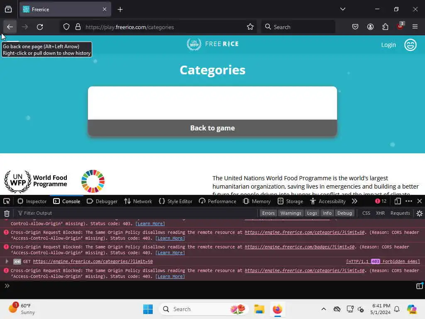The image size is (425, 319).
Task: Open uBlock extension icon with badge
Action: coord(400,26)
